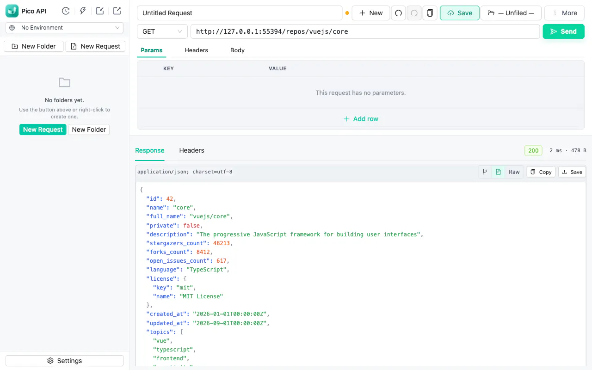Screen dimensions: 592x370
Task: Switch to the Params tab
Action: [152, 50]
